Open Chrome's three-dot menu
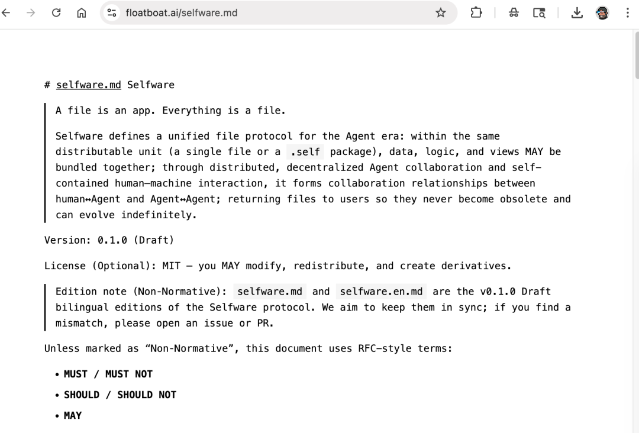Viewport: 639px width, 433px height. [627, 13]
